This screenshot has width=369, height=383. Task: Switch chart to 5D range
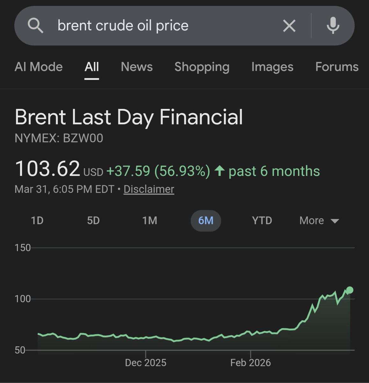93,221
